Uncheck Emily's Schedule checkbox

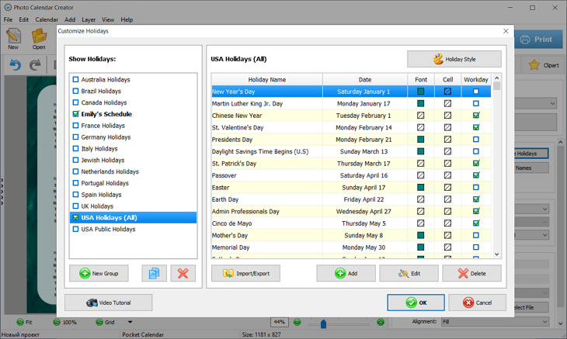tap(75, 114)
